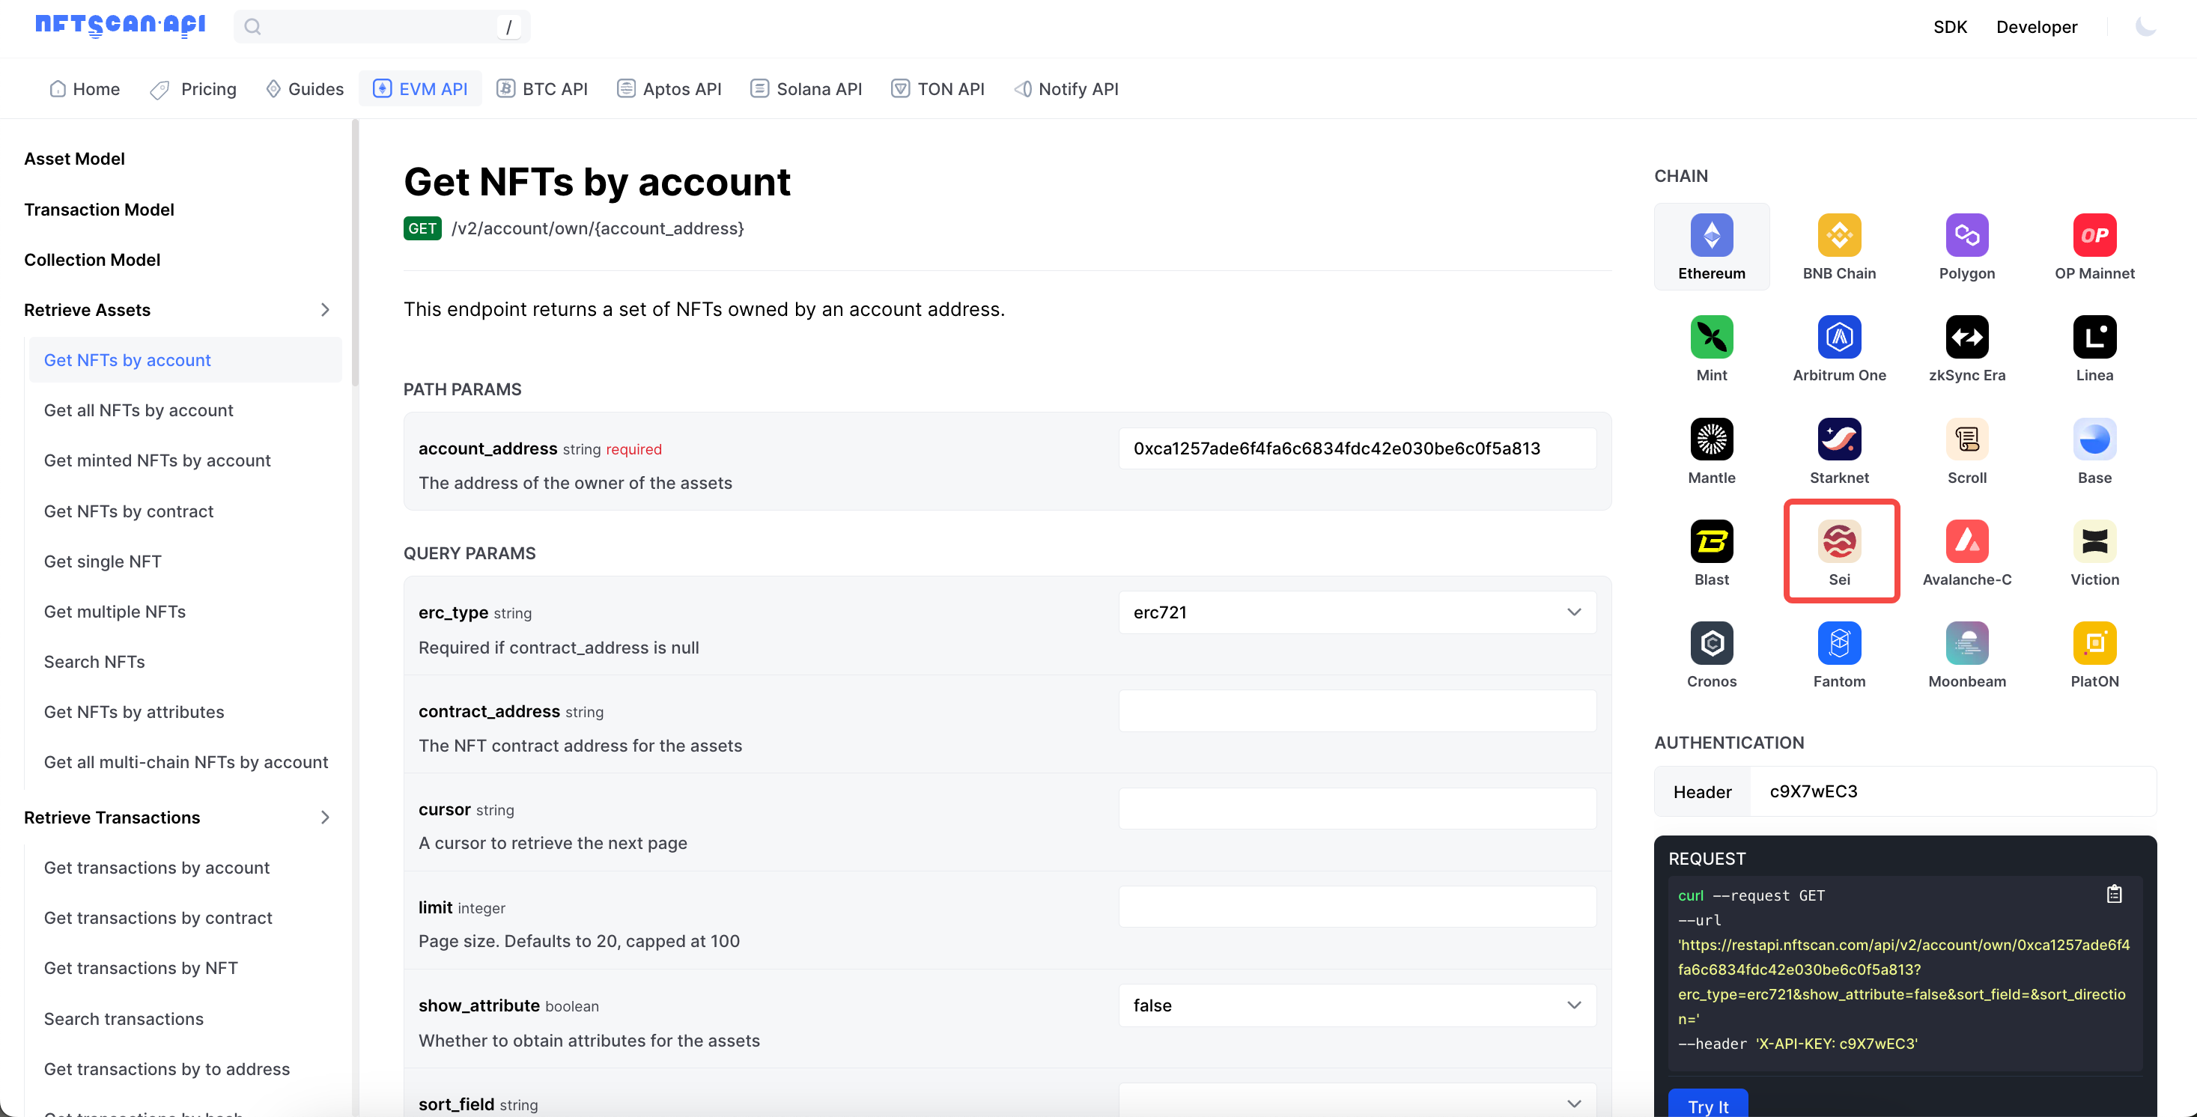Image resolution: width=2197 pixels, height=1117 pixels.
Task: Open the erc_type dropdown
Action: click(1356, 612)
